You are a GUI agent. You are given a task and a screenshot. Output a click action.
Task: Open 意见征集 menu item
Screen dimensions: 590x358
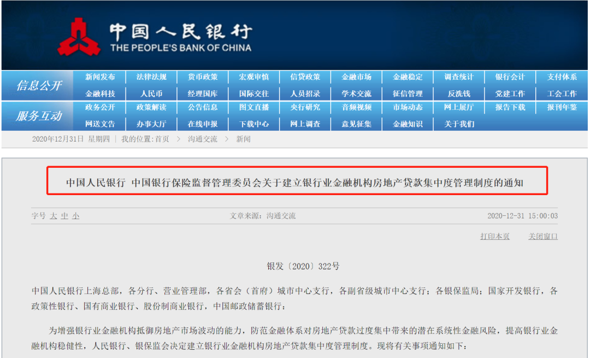pos(356,124)
